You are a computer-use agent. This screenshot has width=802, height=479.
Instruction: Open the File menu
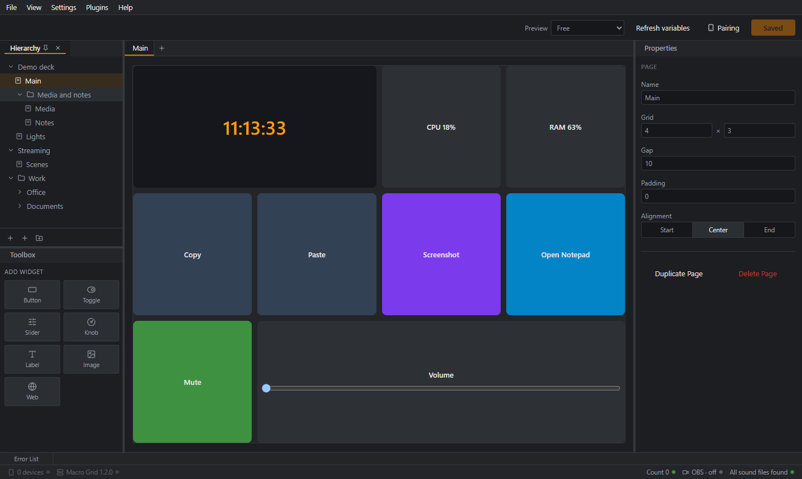pos(12,7)
